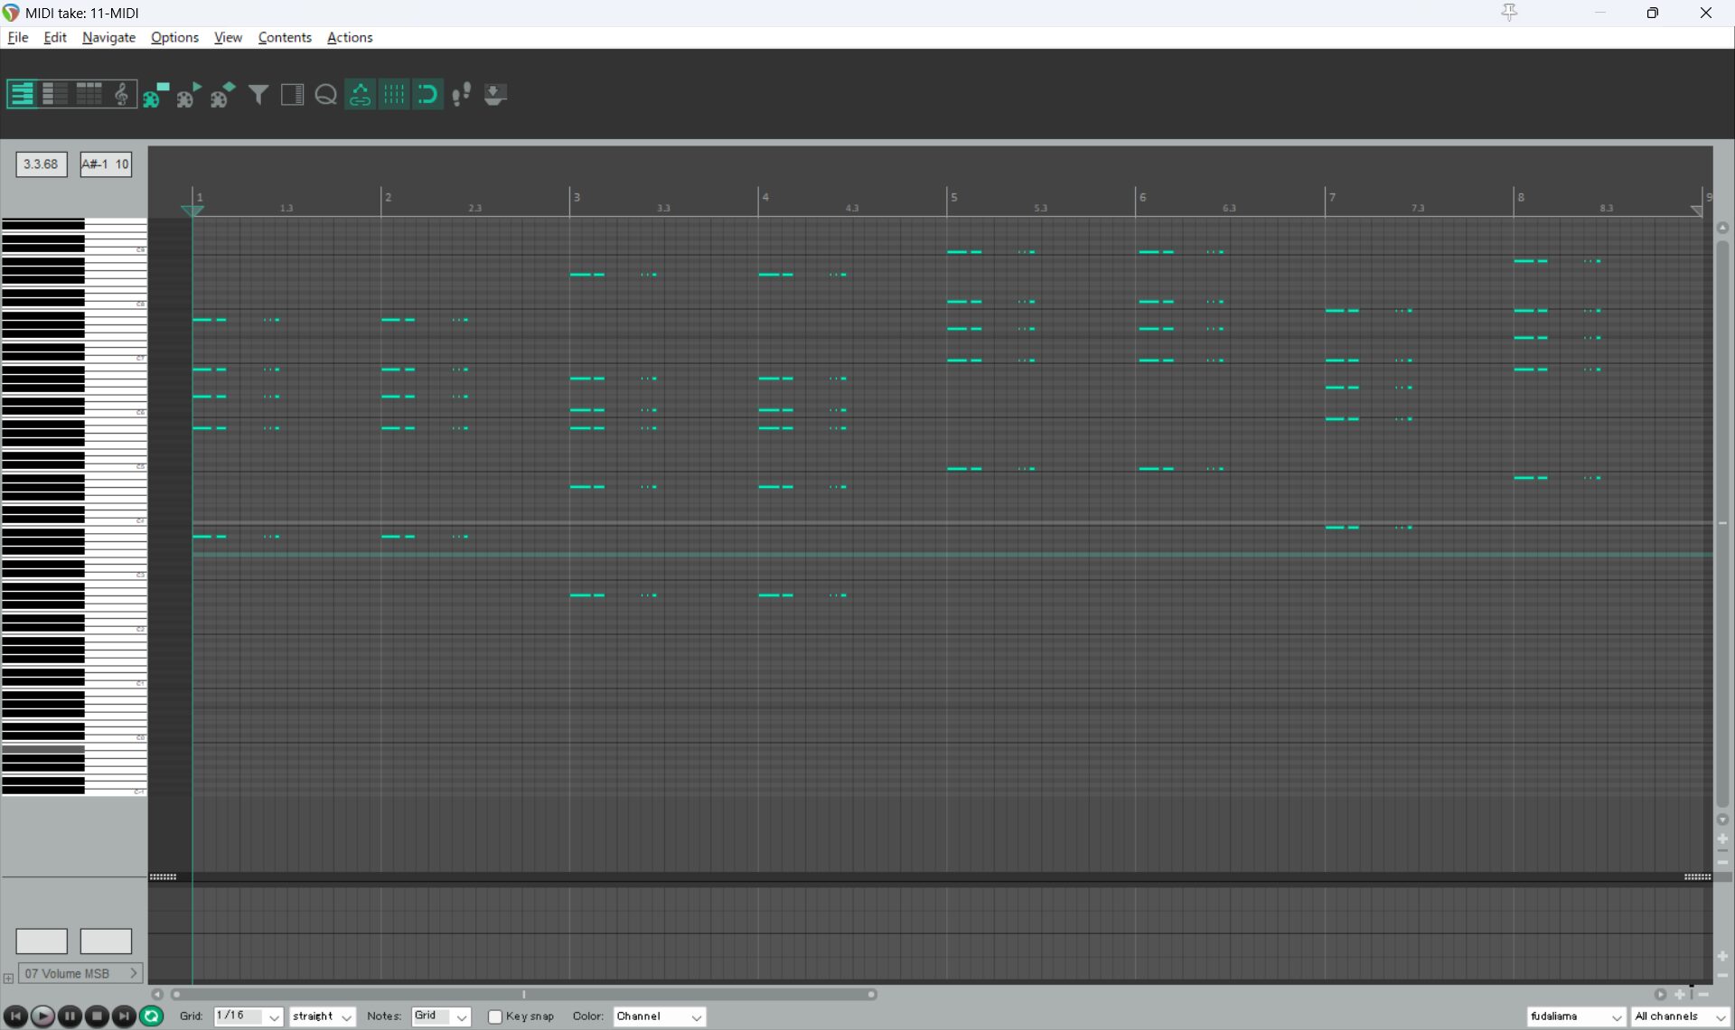Click the step input footprints icon
Viewport: 1735px width, 1030px height.
[461, 94]
